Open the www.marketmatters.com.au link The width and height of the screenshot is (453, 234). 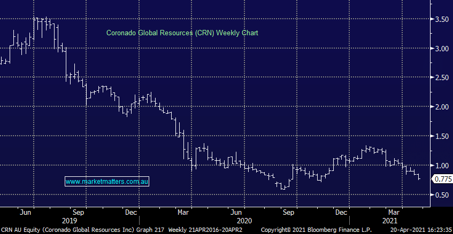(107, 182)
